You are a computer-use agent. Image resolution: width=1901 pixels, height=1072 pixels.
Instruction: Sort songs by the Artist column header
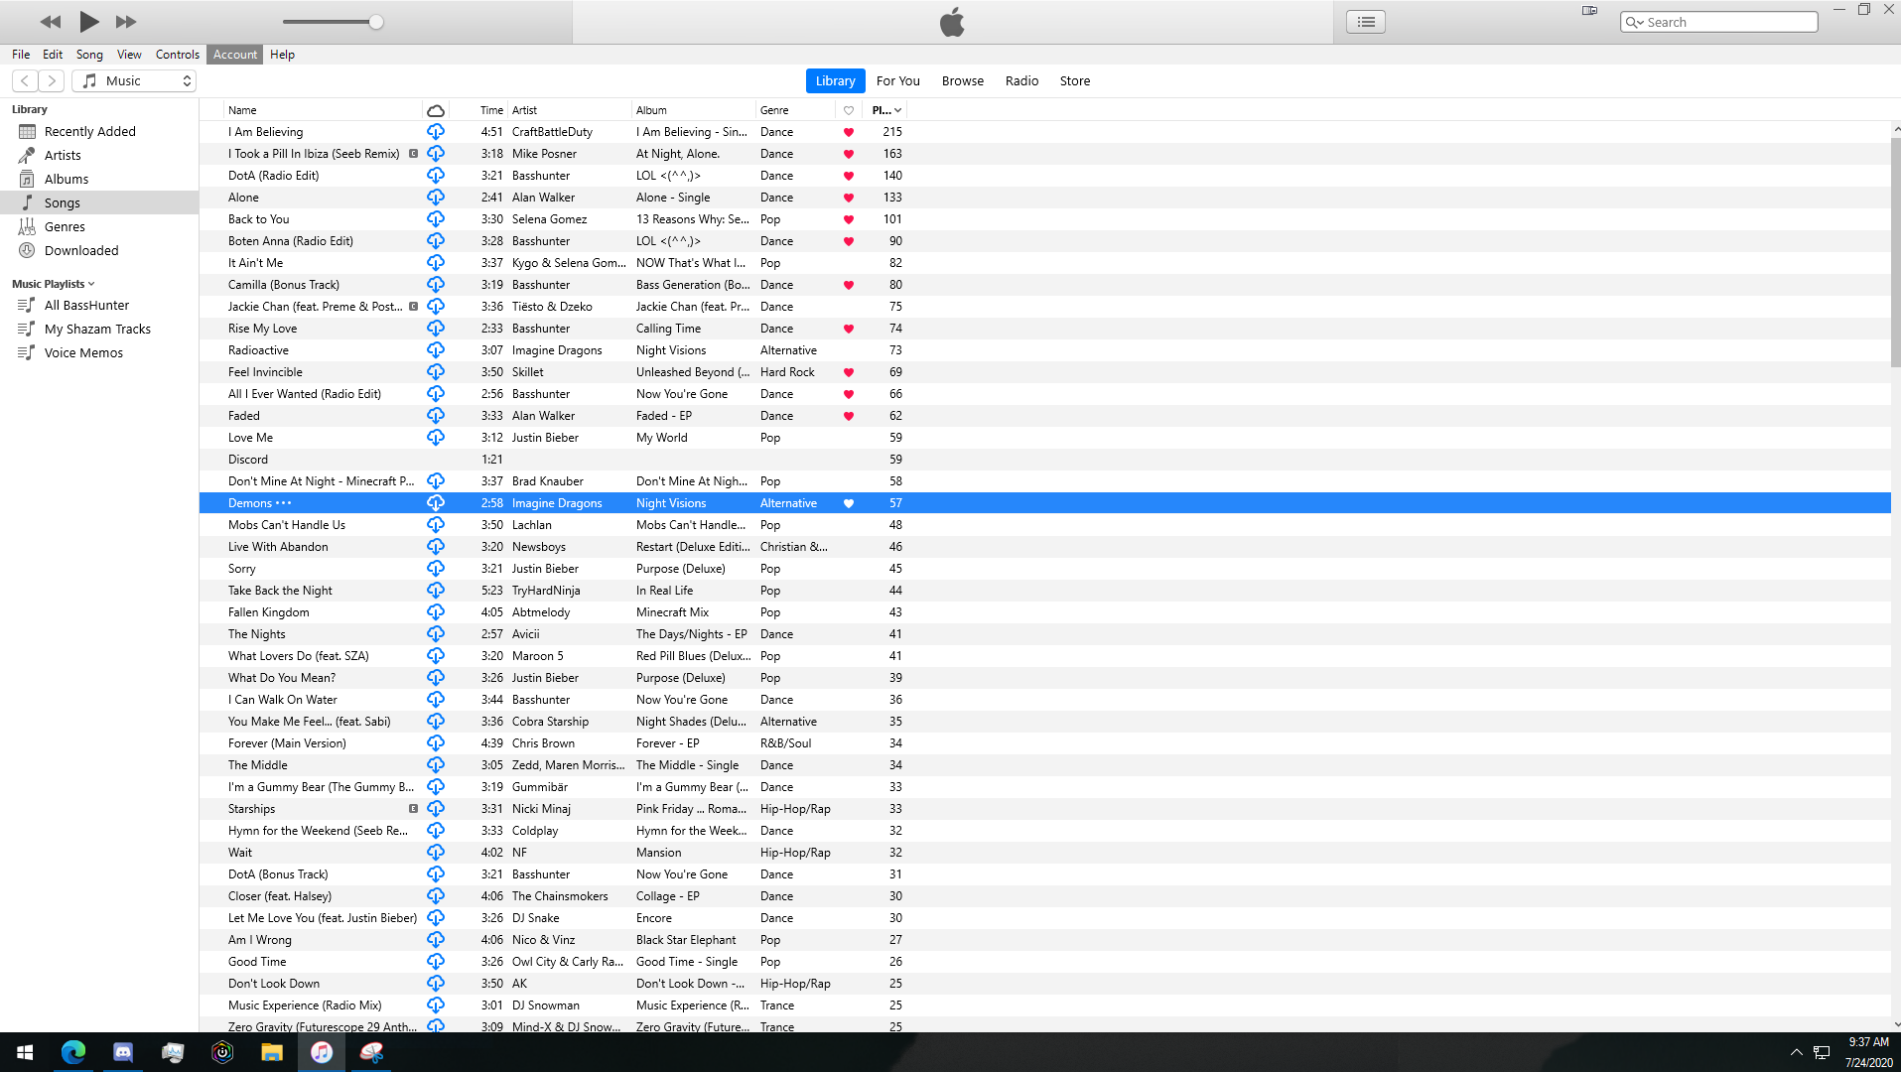coord(570,110)
